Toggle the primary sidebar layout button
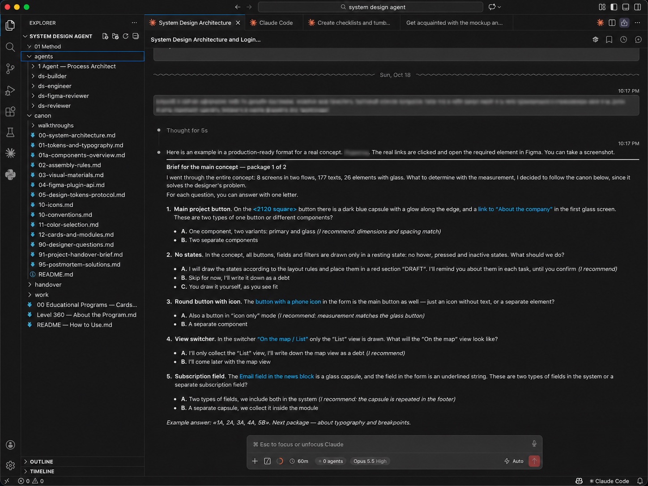Viewport: 648px width, 486px height. [x=614, y=7]
